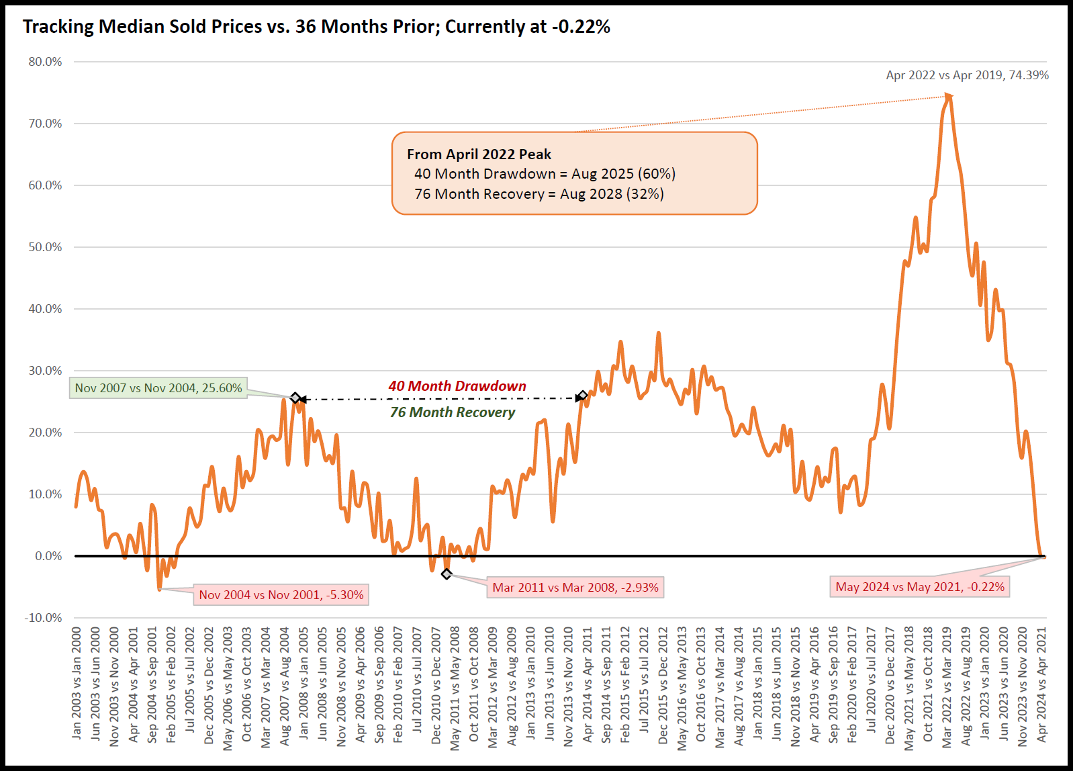Click "76 Month Recovery = Aug 2028 (32%)" line
The height and width of the screenshot is (771, 1073).
point(539,194)
